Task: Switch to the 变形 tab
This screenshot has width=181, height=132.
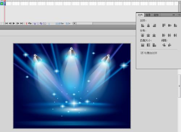Action: pyautogui.click(x=156, y=15)
